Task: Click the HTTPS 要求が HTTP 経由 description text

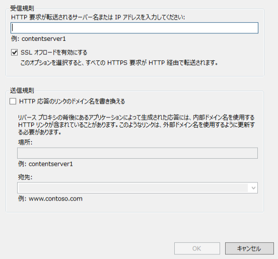Action: coord(119,62)
